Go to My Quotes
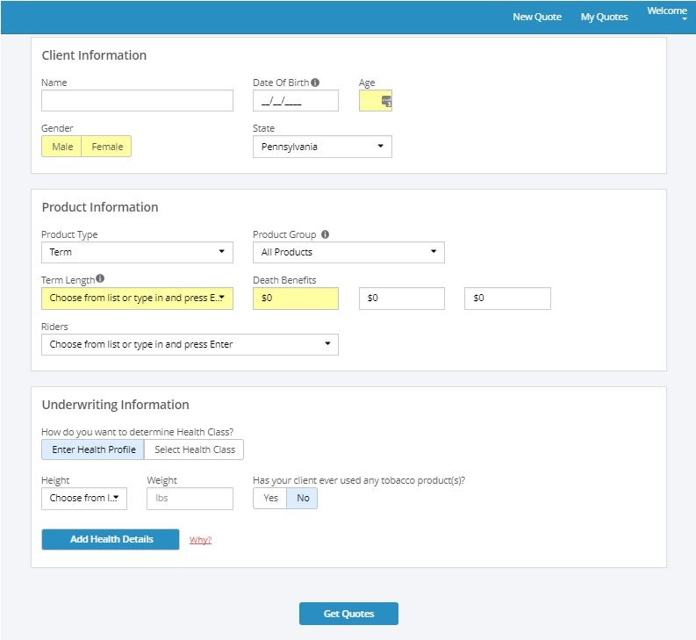The height and width of the screenshot is (640, 696). pyautogui.click(x=604, y=17)
